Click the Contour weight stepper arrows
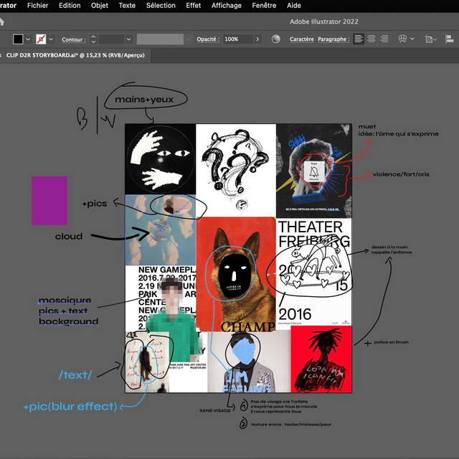This screenshot has height=459, width=459. pyautogui.click(x=93, y=39)
